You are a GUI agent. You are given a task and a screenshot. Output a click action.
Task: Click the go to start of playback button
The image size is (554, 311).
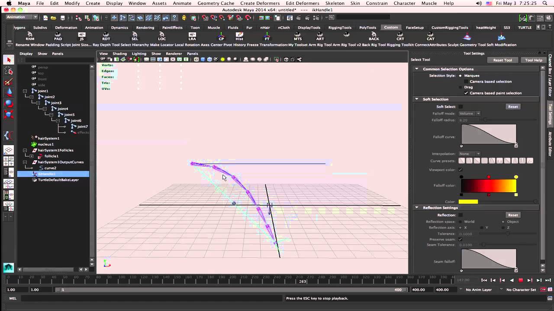coord(484,280)
